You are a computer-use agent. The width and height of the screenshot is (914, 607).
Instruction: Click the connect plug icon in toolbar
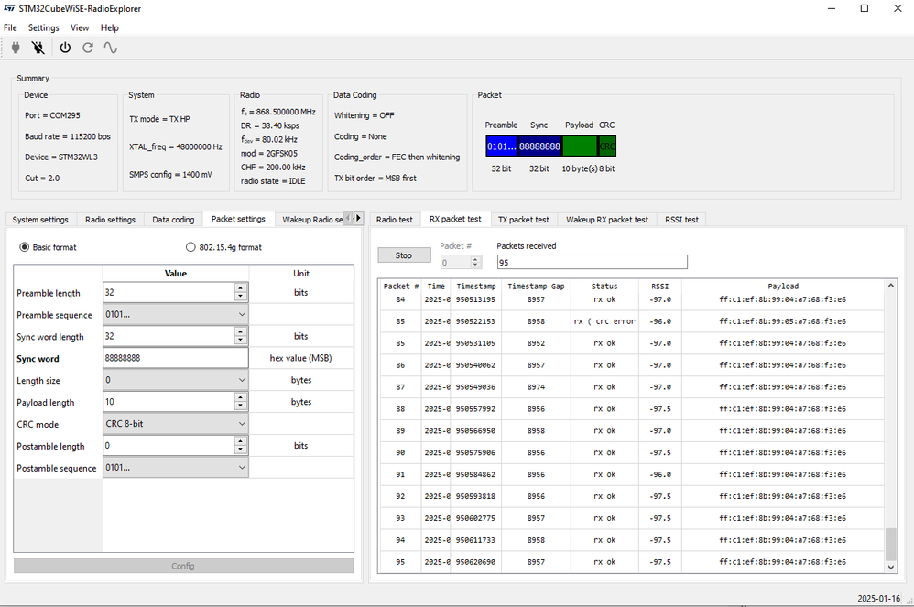15,48
